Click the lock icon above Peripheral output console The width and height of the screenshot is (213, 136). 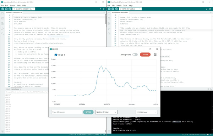pyautogui.click(x=211, y=89)
